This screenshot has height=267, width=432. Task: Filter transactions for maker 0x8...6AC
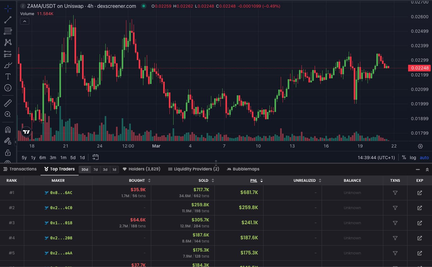pyautogui.click(x=395, y=193)
